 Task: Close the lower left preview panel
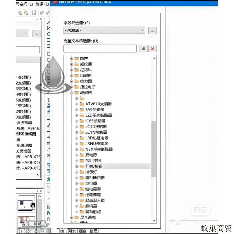41,191
